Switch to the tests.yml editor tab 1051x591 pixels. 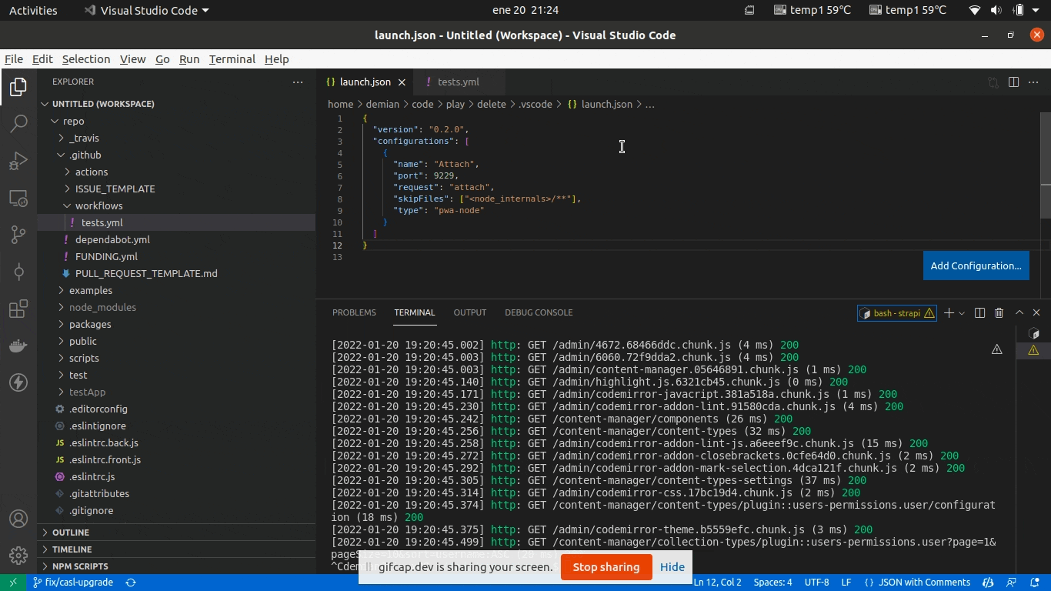pos(458,82)
